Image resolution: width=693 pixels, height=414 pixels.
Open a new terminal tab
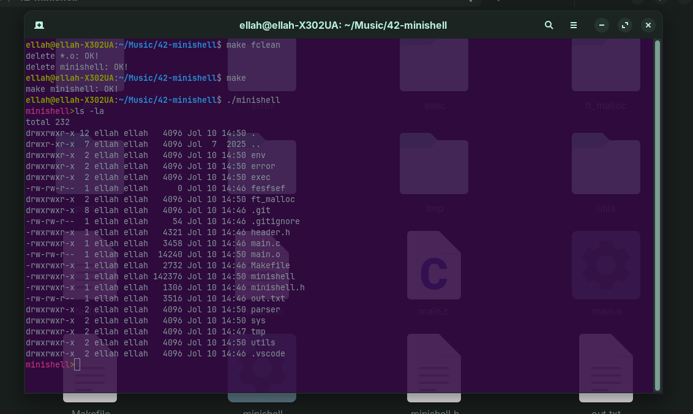pos(39,25)
